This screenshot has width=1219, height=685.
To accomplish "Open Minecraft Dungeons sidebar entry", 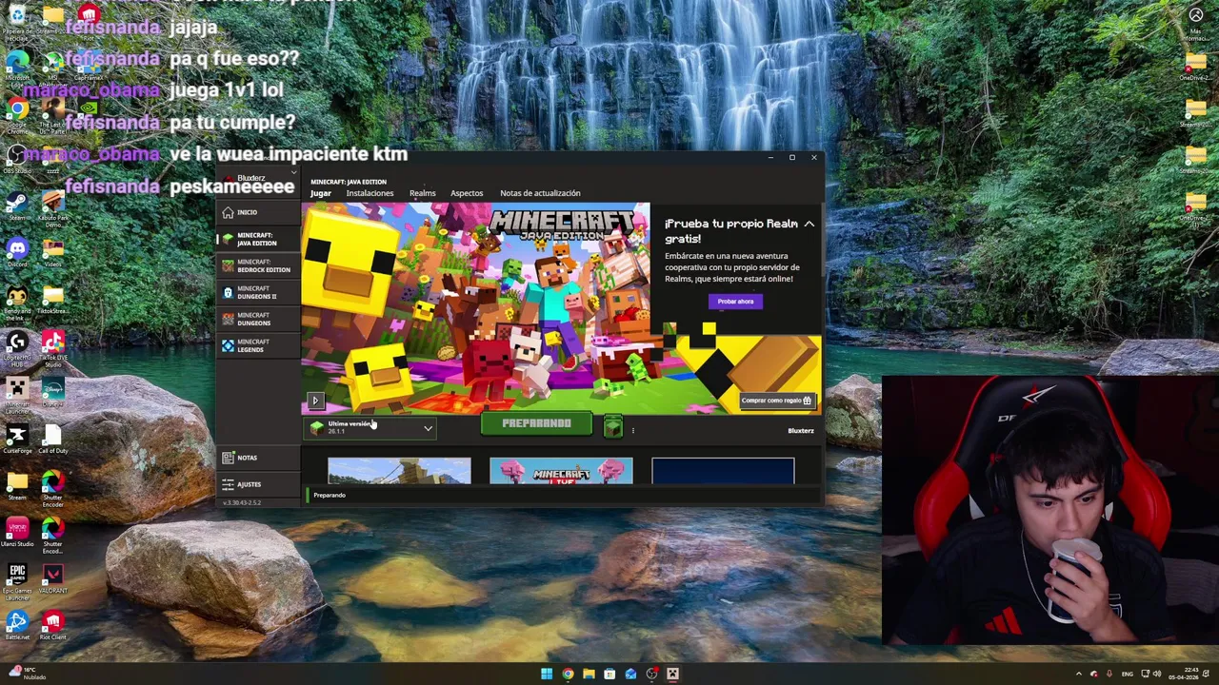I will (257, 319).
